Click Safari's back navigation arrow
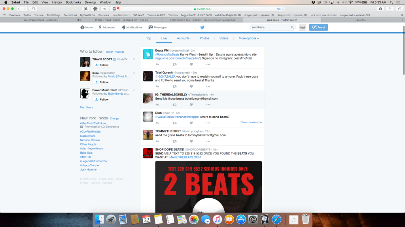 tap(19, 9)
